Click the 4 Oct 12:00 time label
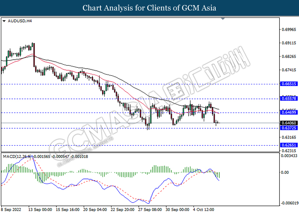This screenshot has width=299, height=213. [x=204, y=210]
